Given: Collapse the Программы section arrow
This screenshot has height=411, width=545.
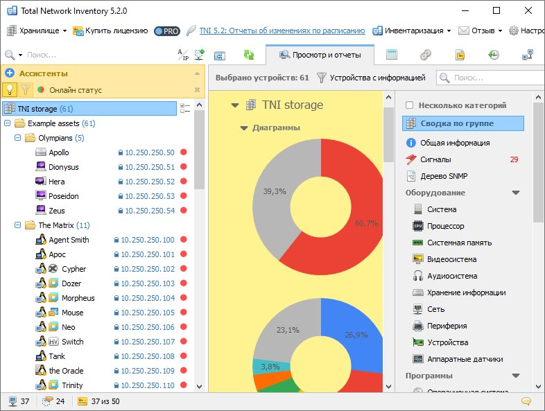Looking at the screenshot, I should pos(516,376).
